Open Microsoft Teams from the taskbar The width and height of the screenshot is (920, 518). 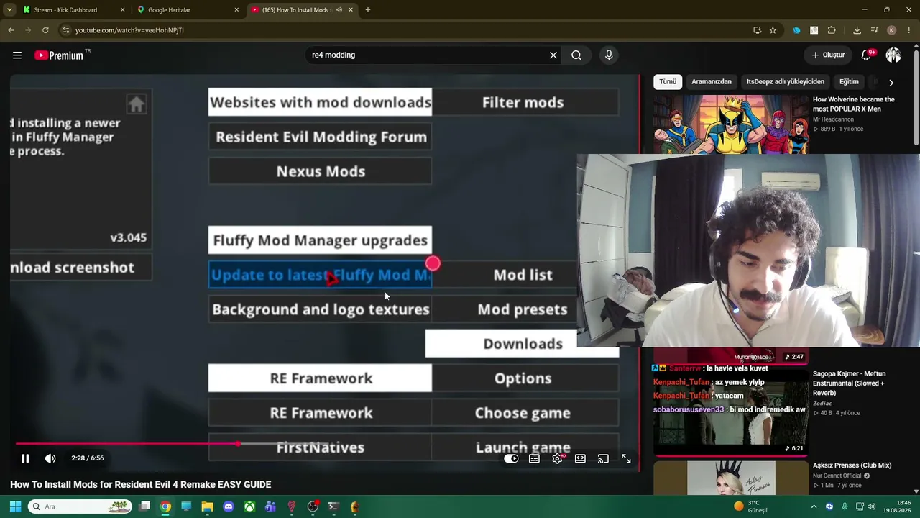pos(270,506)
